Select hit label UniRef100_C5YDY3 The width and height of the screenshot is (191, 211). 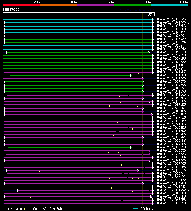pos(171,55)
